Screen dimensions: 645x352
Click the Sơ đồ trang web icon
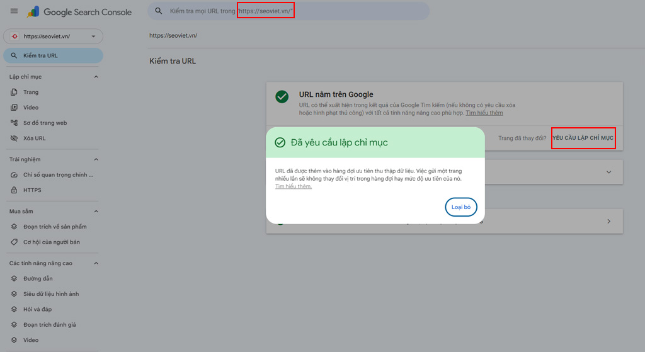14,123
